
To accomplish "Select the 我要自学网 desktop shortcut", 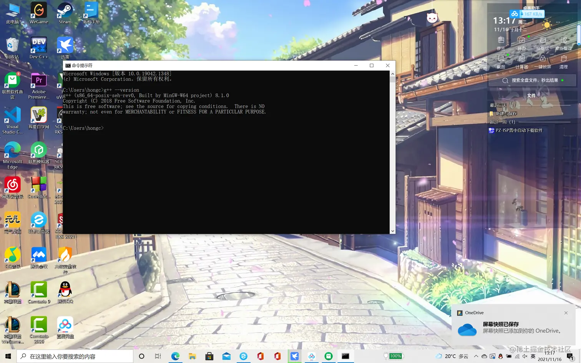I will pos(39,118).
